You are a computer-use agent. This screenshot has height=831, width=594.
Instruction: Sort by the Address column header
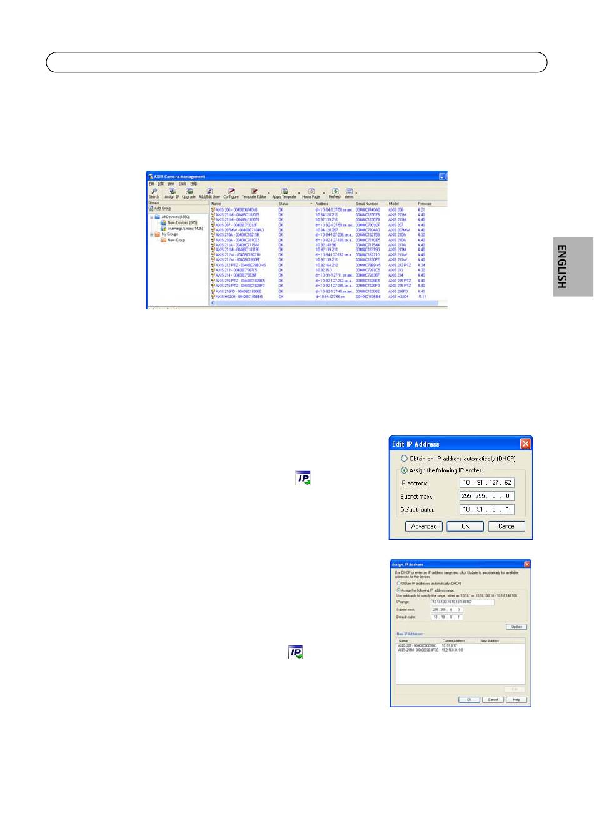pyautogui.click(x=333, y=204)
